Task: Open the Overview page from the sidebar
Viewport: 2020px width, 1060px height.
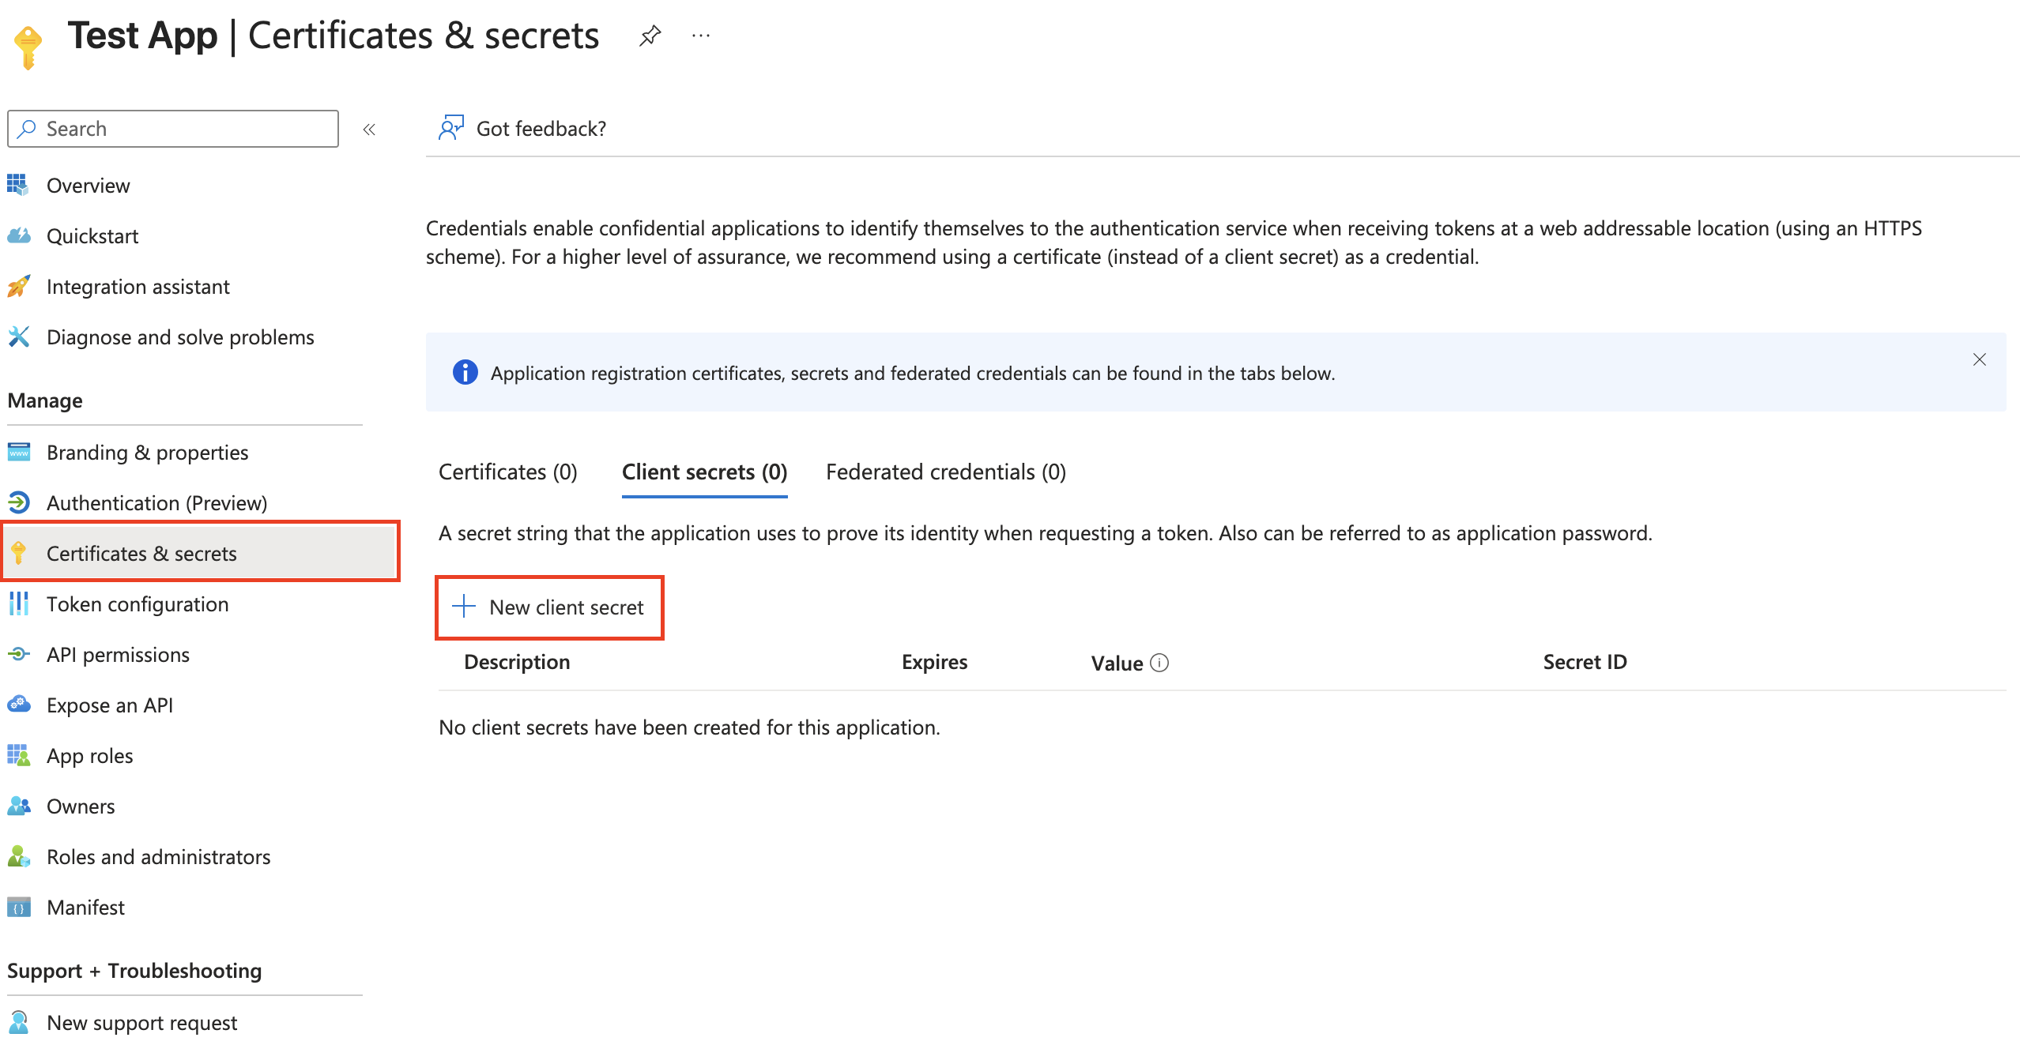Action: click(x=88, y=185)
